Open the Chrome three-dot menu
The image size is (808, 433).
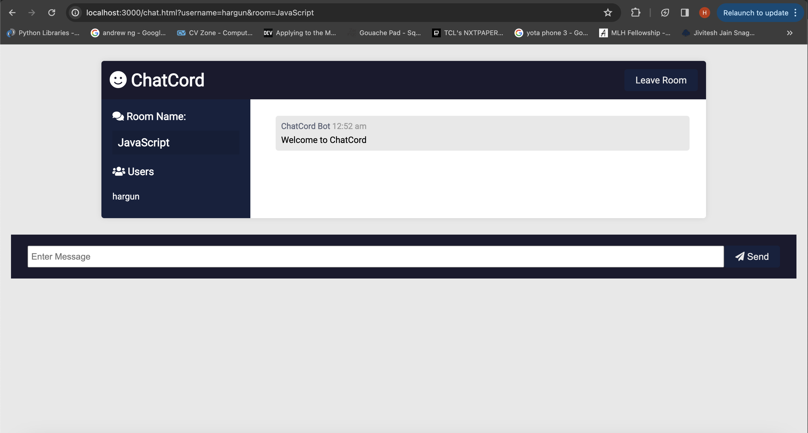point(795,13)
